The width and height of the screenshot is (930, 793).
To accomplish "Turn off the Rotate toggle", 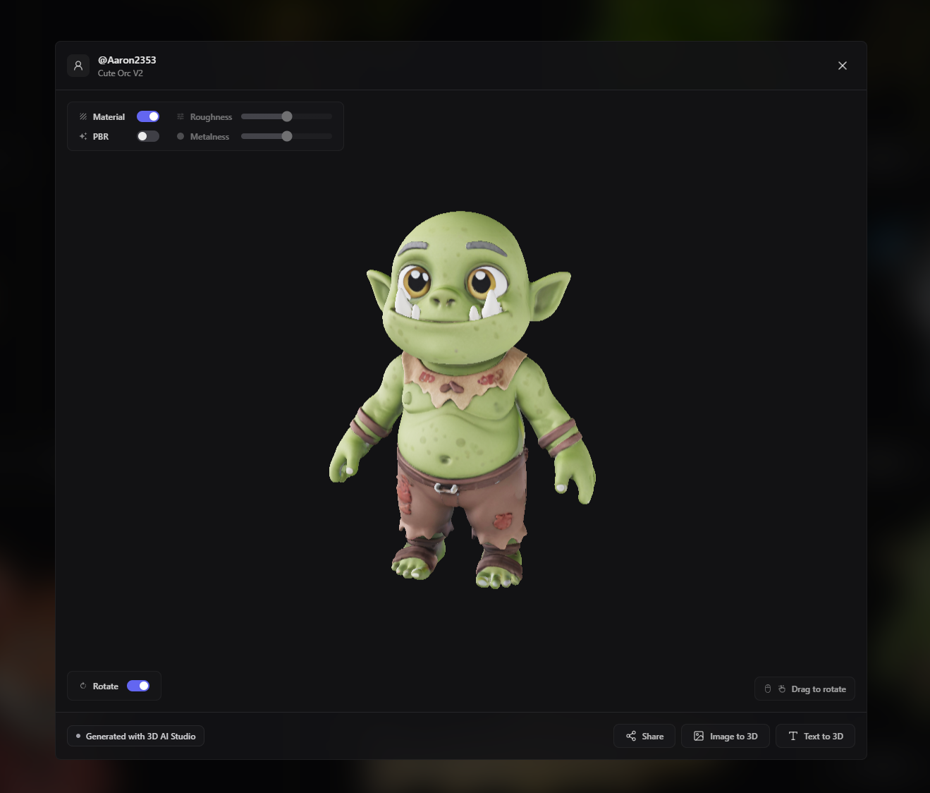I will [x=139, y=686].
